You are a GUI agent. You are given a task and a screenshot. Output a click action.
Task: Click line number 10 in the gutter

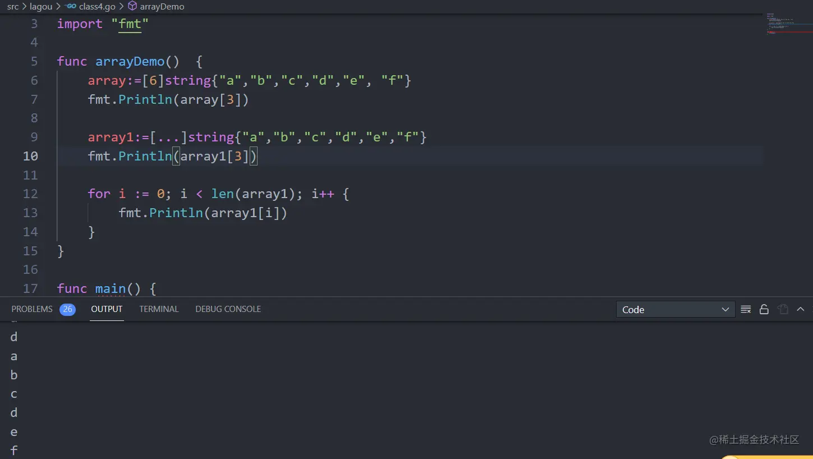[30, 156]
